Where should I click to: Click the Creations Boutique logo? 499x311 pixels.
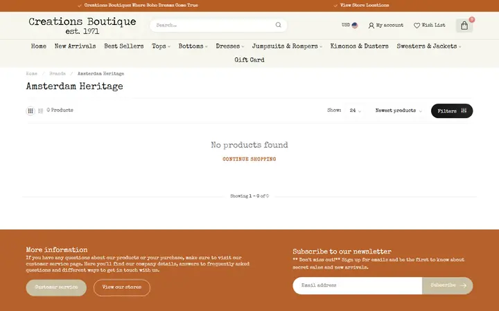point(82,26)
